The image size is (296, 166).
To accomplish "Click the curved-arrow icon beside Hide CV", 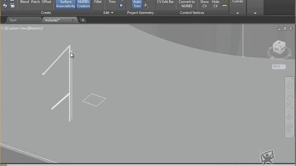I will point(224,6).
